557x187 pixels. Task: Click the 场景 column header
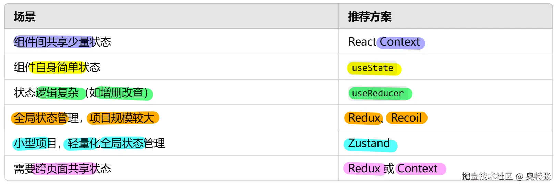click(25, 16)
